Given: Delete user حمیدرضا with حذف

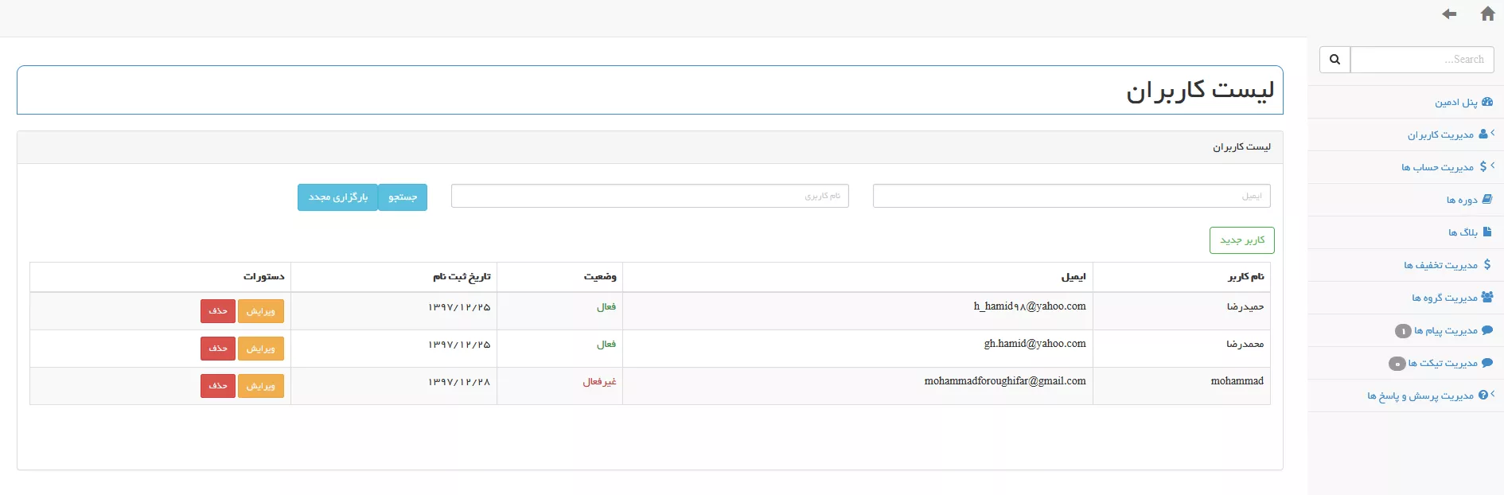Looking at the screenshot, I should (x=218, y=311).
